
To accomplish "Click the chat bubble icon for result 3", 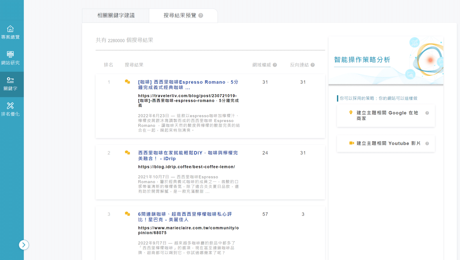I will [x=127, y=214].
